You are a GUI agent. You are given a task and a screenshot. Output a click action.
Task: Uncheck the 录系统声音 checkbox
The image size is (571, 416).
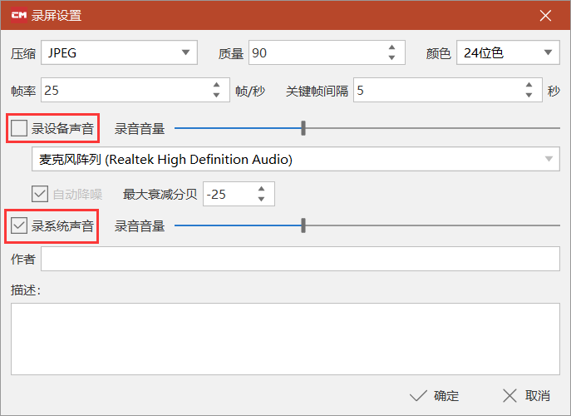coord(19,225)
